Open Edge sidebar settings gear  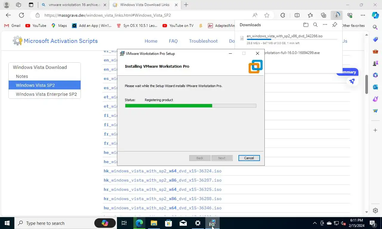point(375,211)
